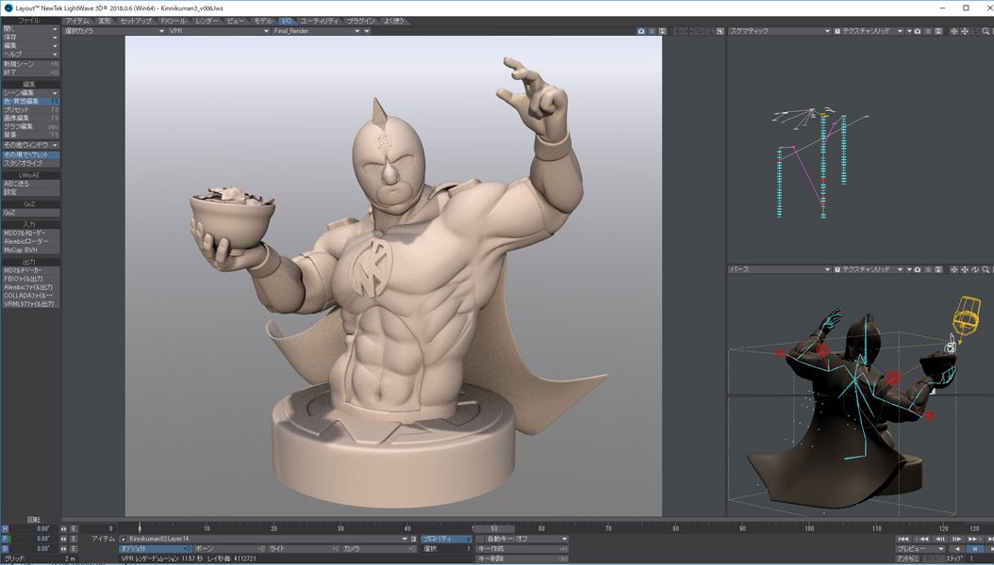Select カメラ item mode
Image resolution: width=994 pixels, height=565 pixels.
pyautogui.click(x=378, y=549)
